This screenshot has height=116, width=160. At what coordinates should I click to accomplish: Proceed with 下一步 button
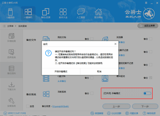(145, 106)
